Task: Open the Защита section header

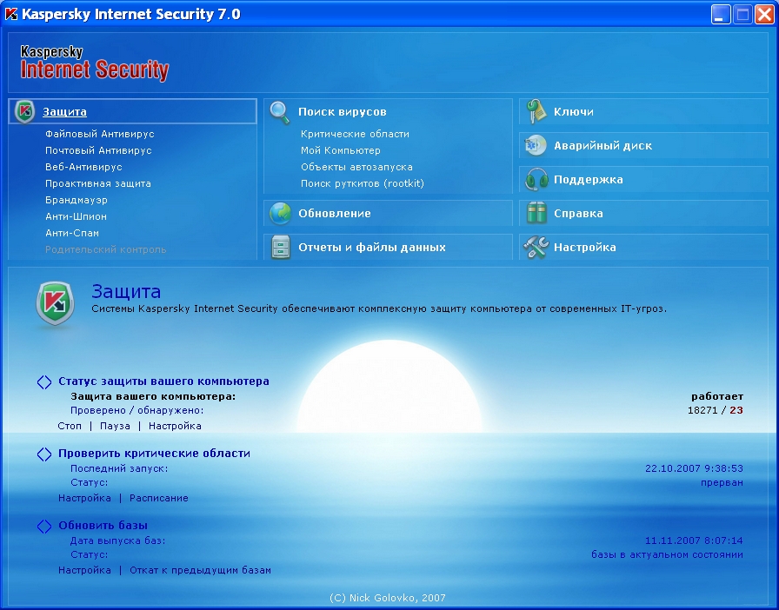Action: pyautogui.click(x=133, y=112)
